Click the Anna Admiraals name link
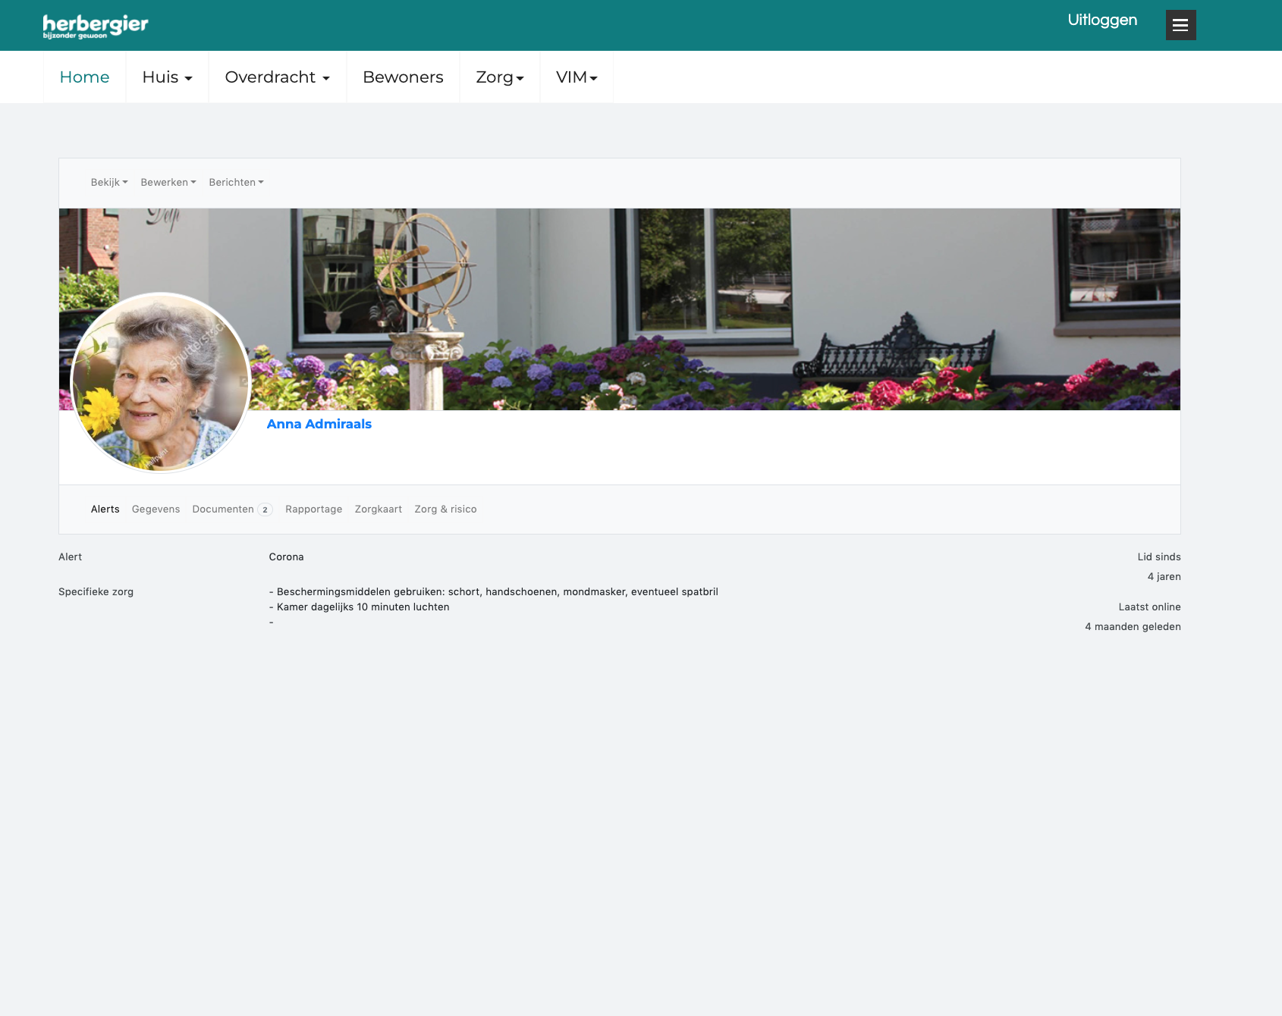The image size is (1282, 1016). 319,425
